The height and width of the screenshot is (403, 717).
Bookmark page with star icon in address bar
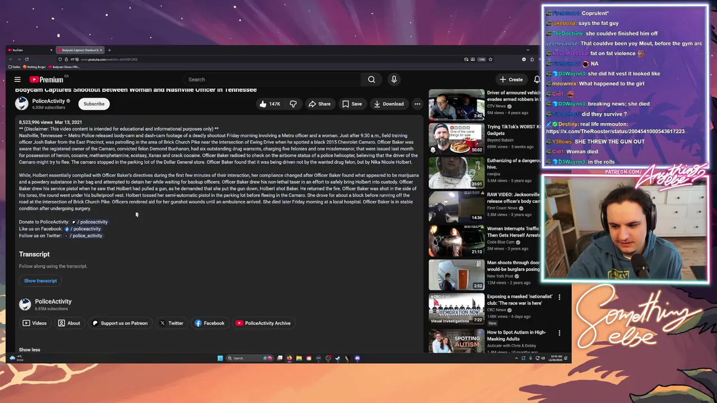[491, 59]
